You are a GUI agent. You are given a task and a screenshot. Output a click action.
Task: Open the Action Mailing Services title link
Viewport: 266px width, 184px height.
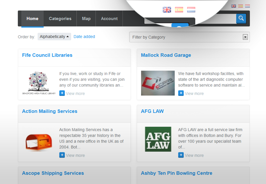pyautogui.click(x=50, y=111)
